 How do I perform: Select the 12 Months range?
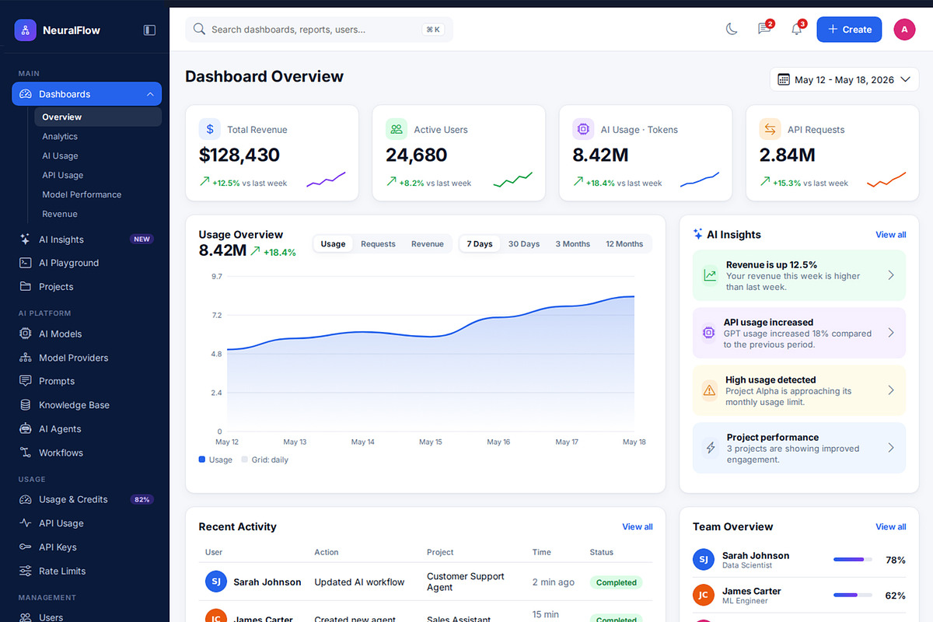[624, 244]
